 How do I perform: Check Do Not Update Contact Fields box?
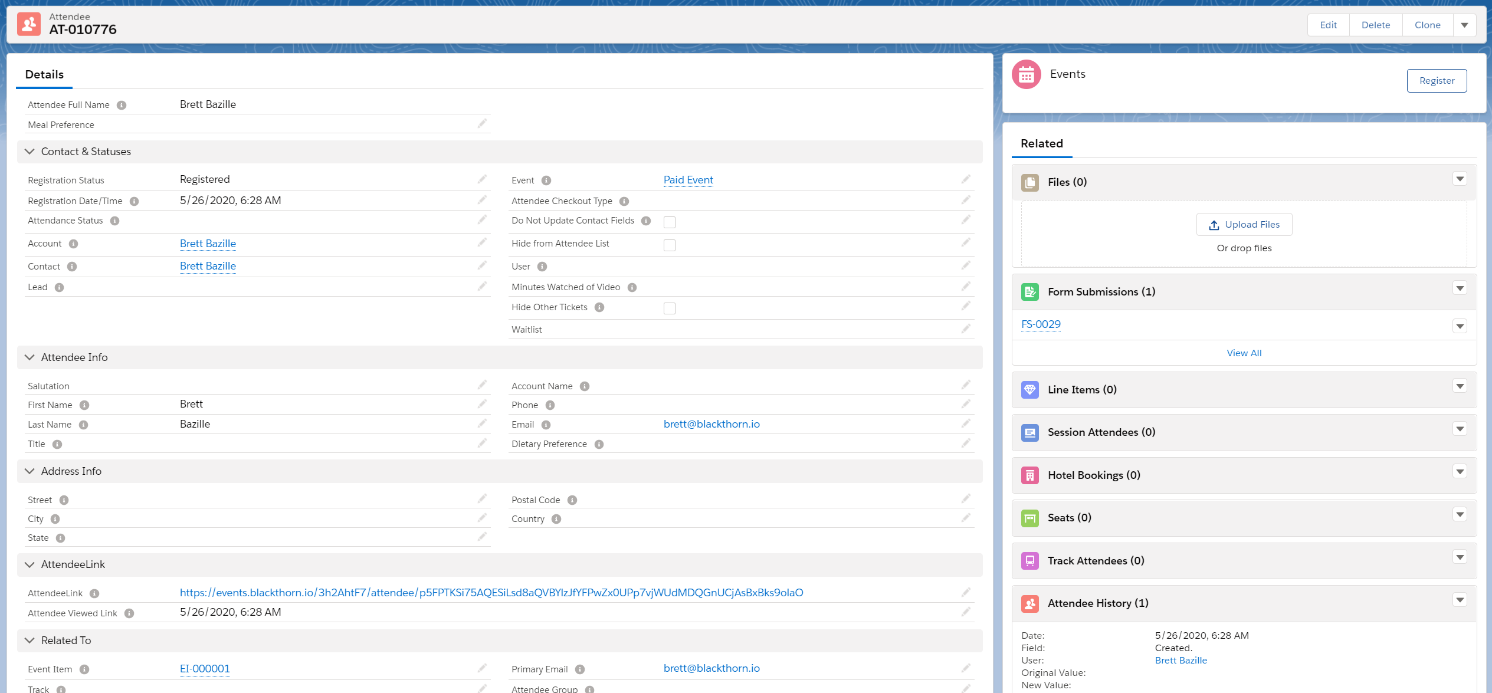point(669,222)
